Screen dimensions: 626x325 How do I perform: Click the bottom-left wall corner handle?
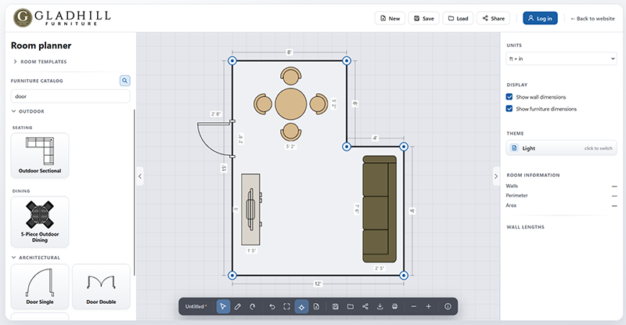(x=232, y=276)
